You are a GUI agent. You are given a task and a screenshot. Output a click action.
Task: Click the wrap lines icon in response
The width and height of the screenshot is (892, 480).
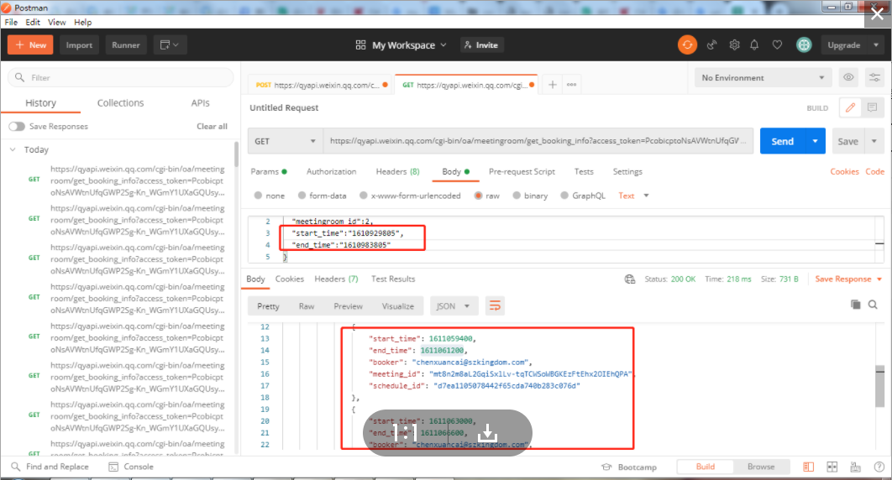click(495, 306)
